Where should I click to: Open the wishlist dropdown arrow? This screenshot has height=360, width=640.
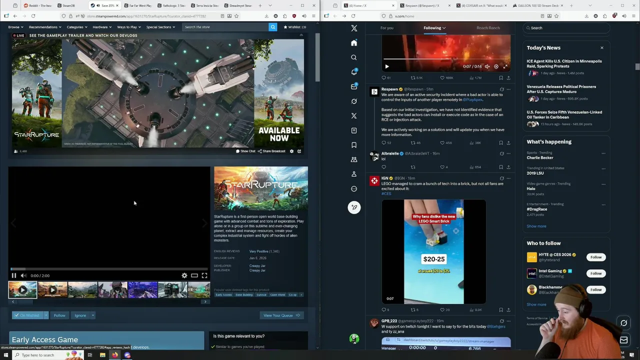click(46, 315)
